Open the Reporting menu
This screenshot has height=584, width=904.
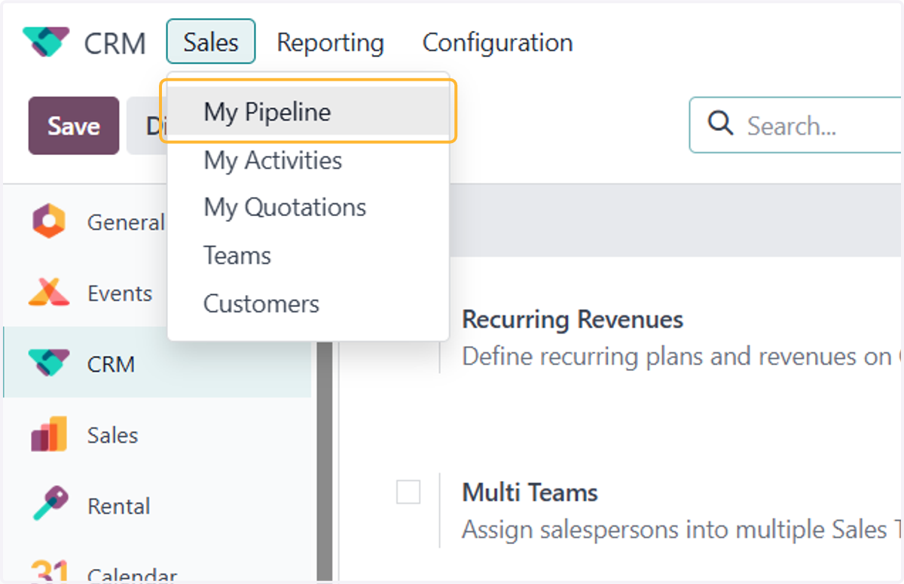330,42
